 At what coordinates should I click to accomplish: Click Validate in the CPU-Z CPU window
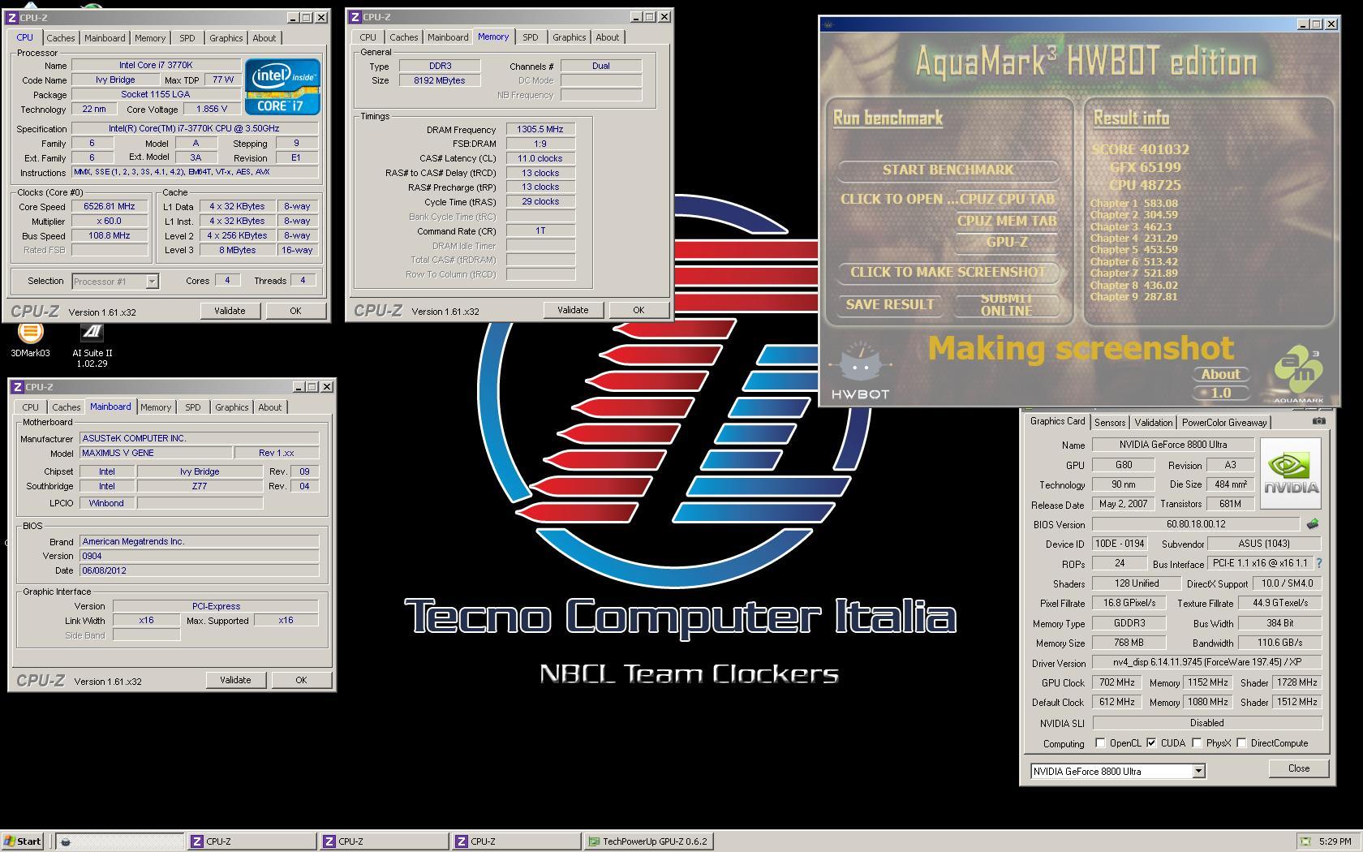click(230, 311)
